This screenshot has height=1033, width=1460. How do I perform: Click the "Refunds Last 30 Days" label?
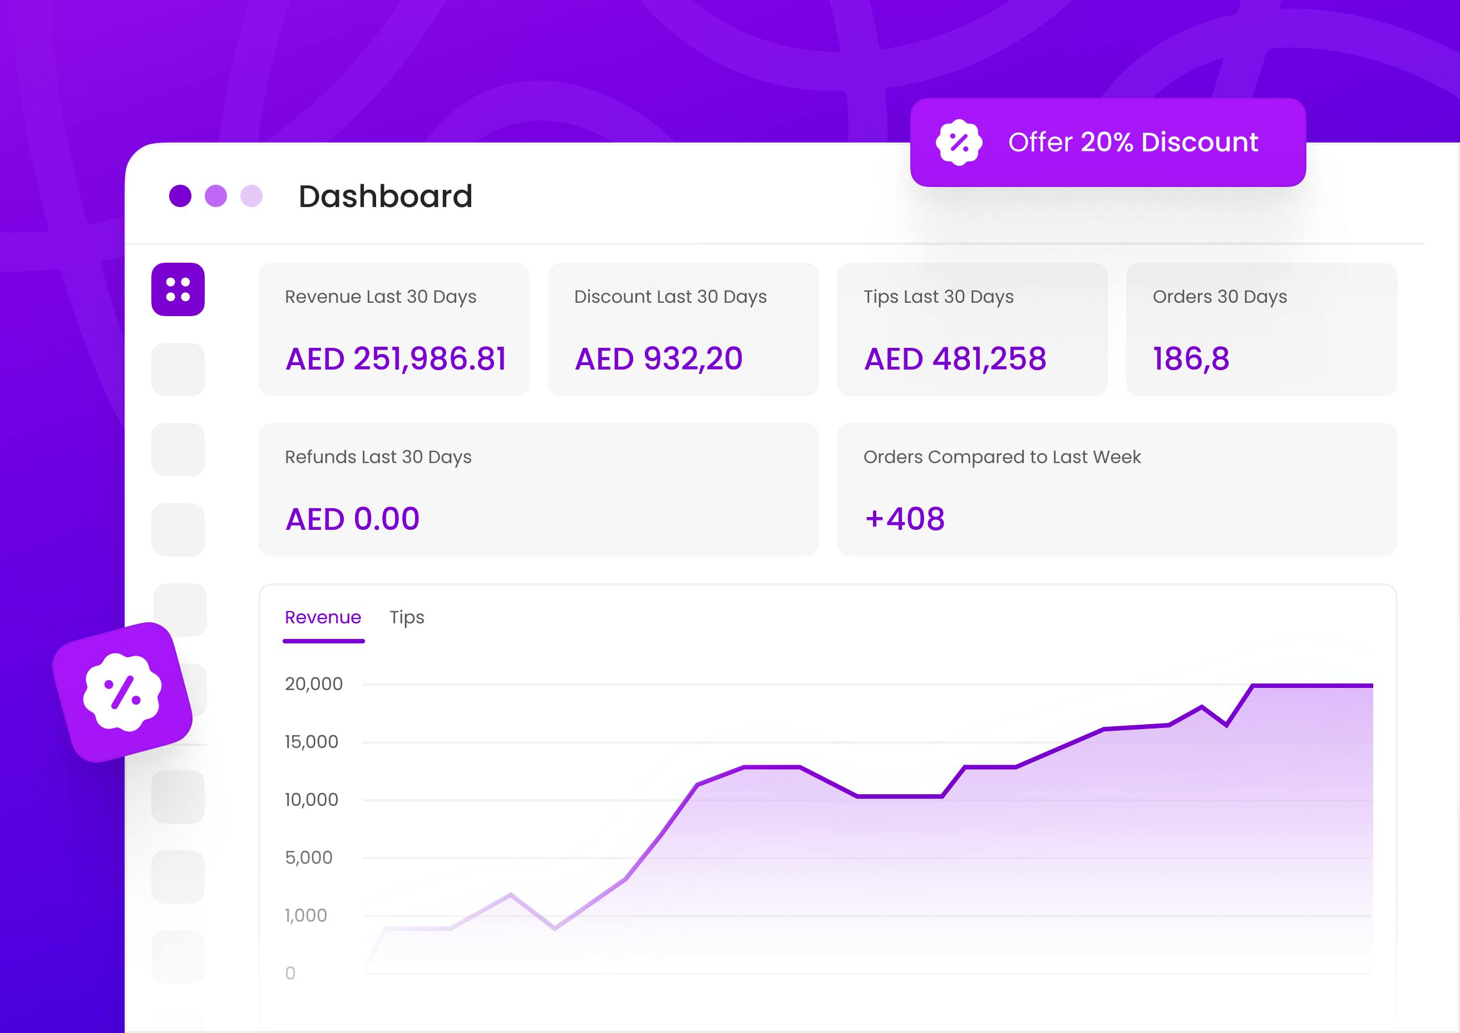click(x=378, y=458)
